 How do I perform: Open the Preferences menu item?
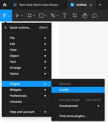point(27,96)
